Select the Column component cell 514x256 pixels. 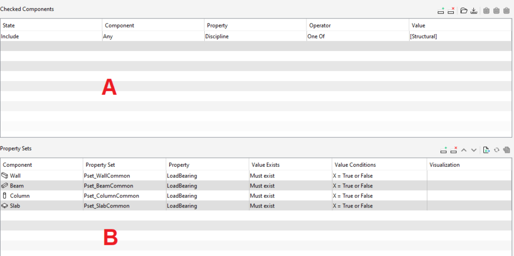pos(20,196)
